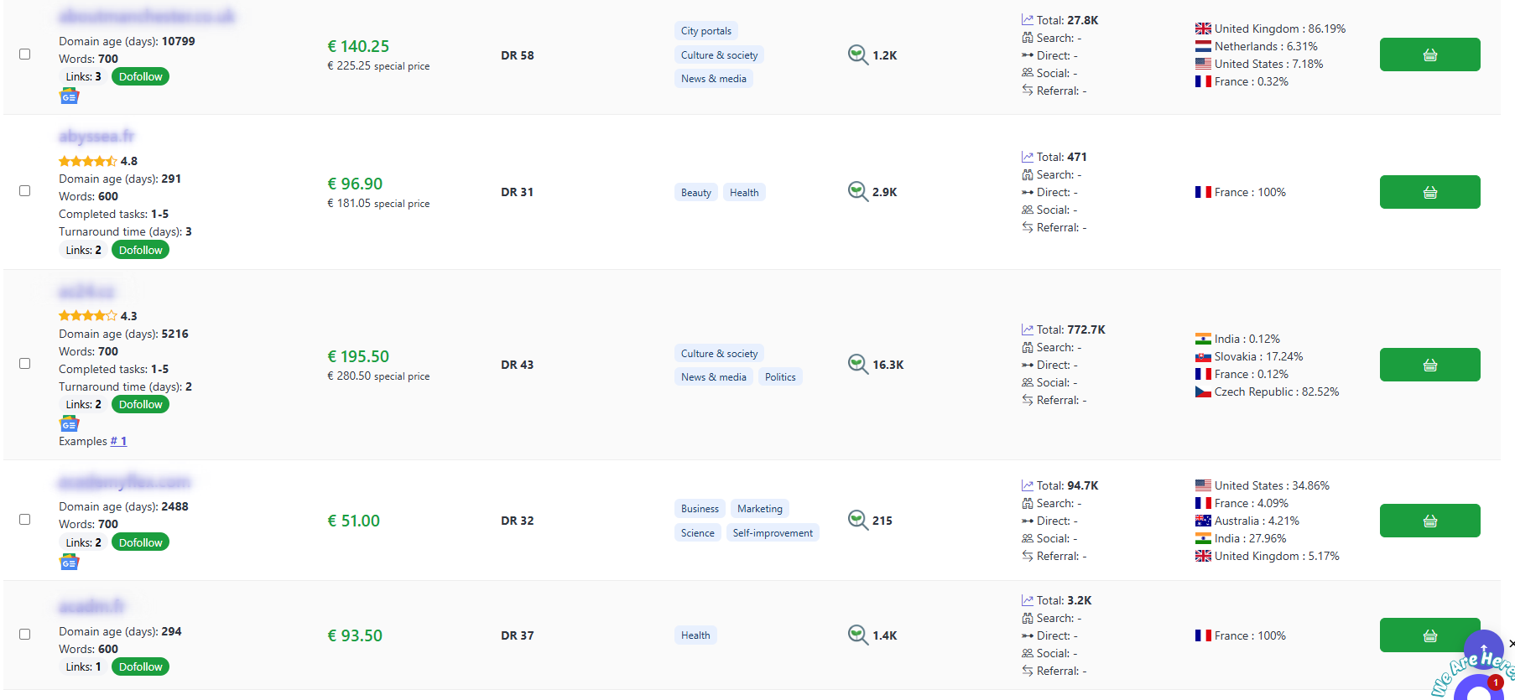Click basket button for the €195.50 listing

1429,365
